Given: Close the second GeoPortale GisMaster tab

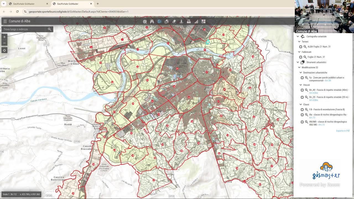Looking at the screenshot, I should pos(91,4).
